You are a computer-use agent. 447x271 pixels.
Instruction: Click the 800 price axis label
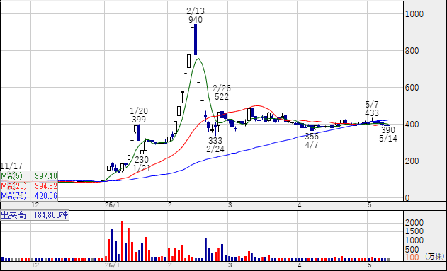(x=412, y=51)
